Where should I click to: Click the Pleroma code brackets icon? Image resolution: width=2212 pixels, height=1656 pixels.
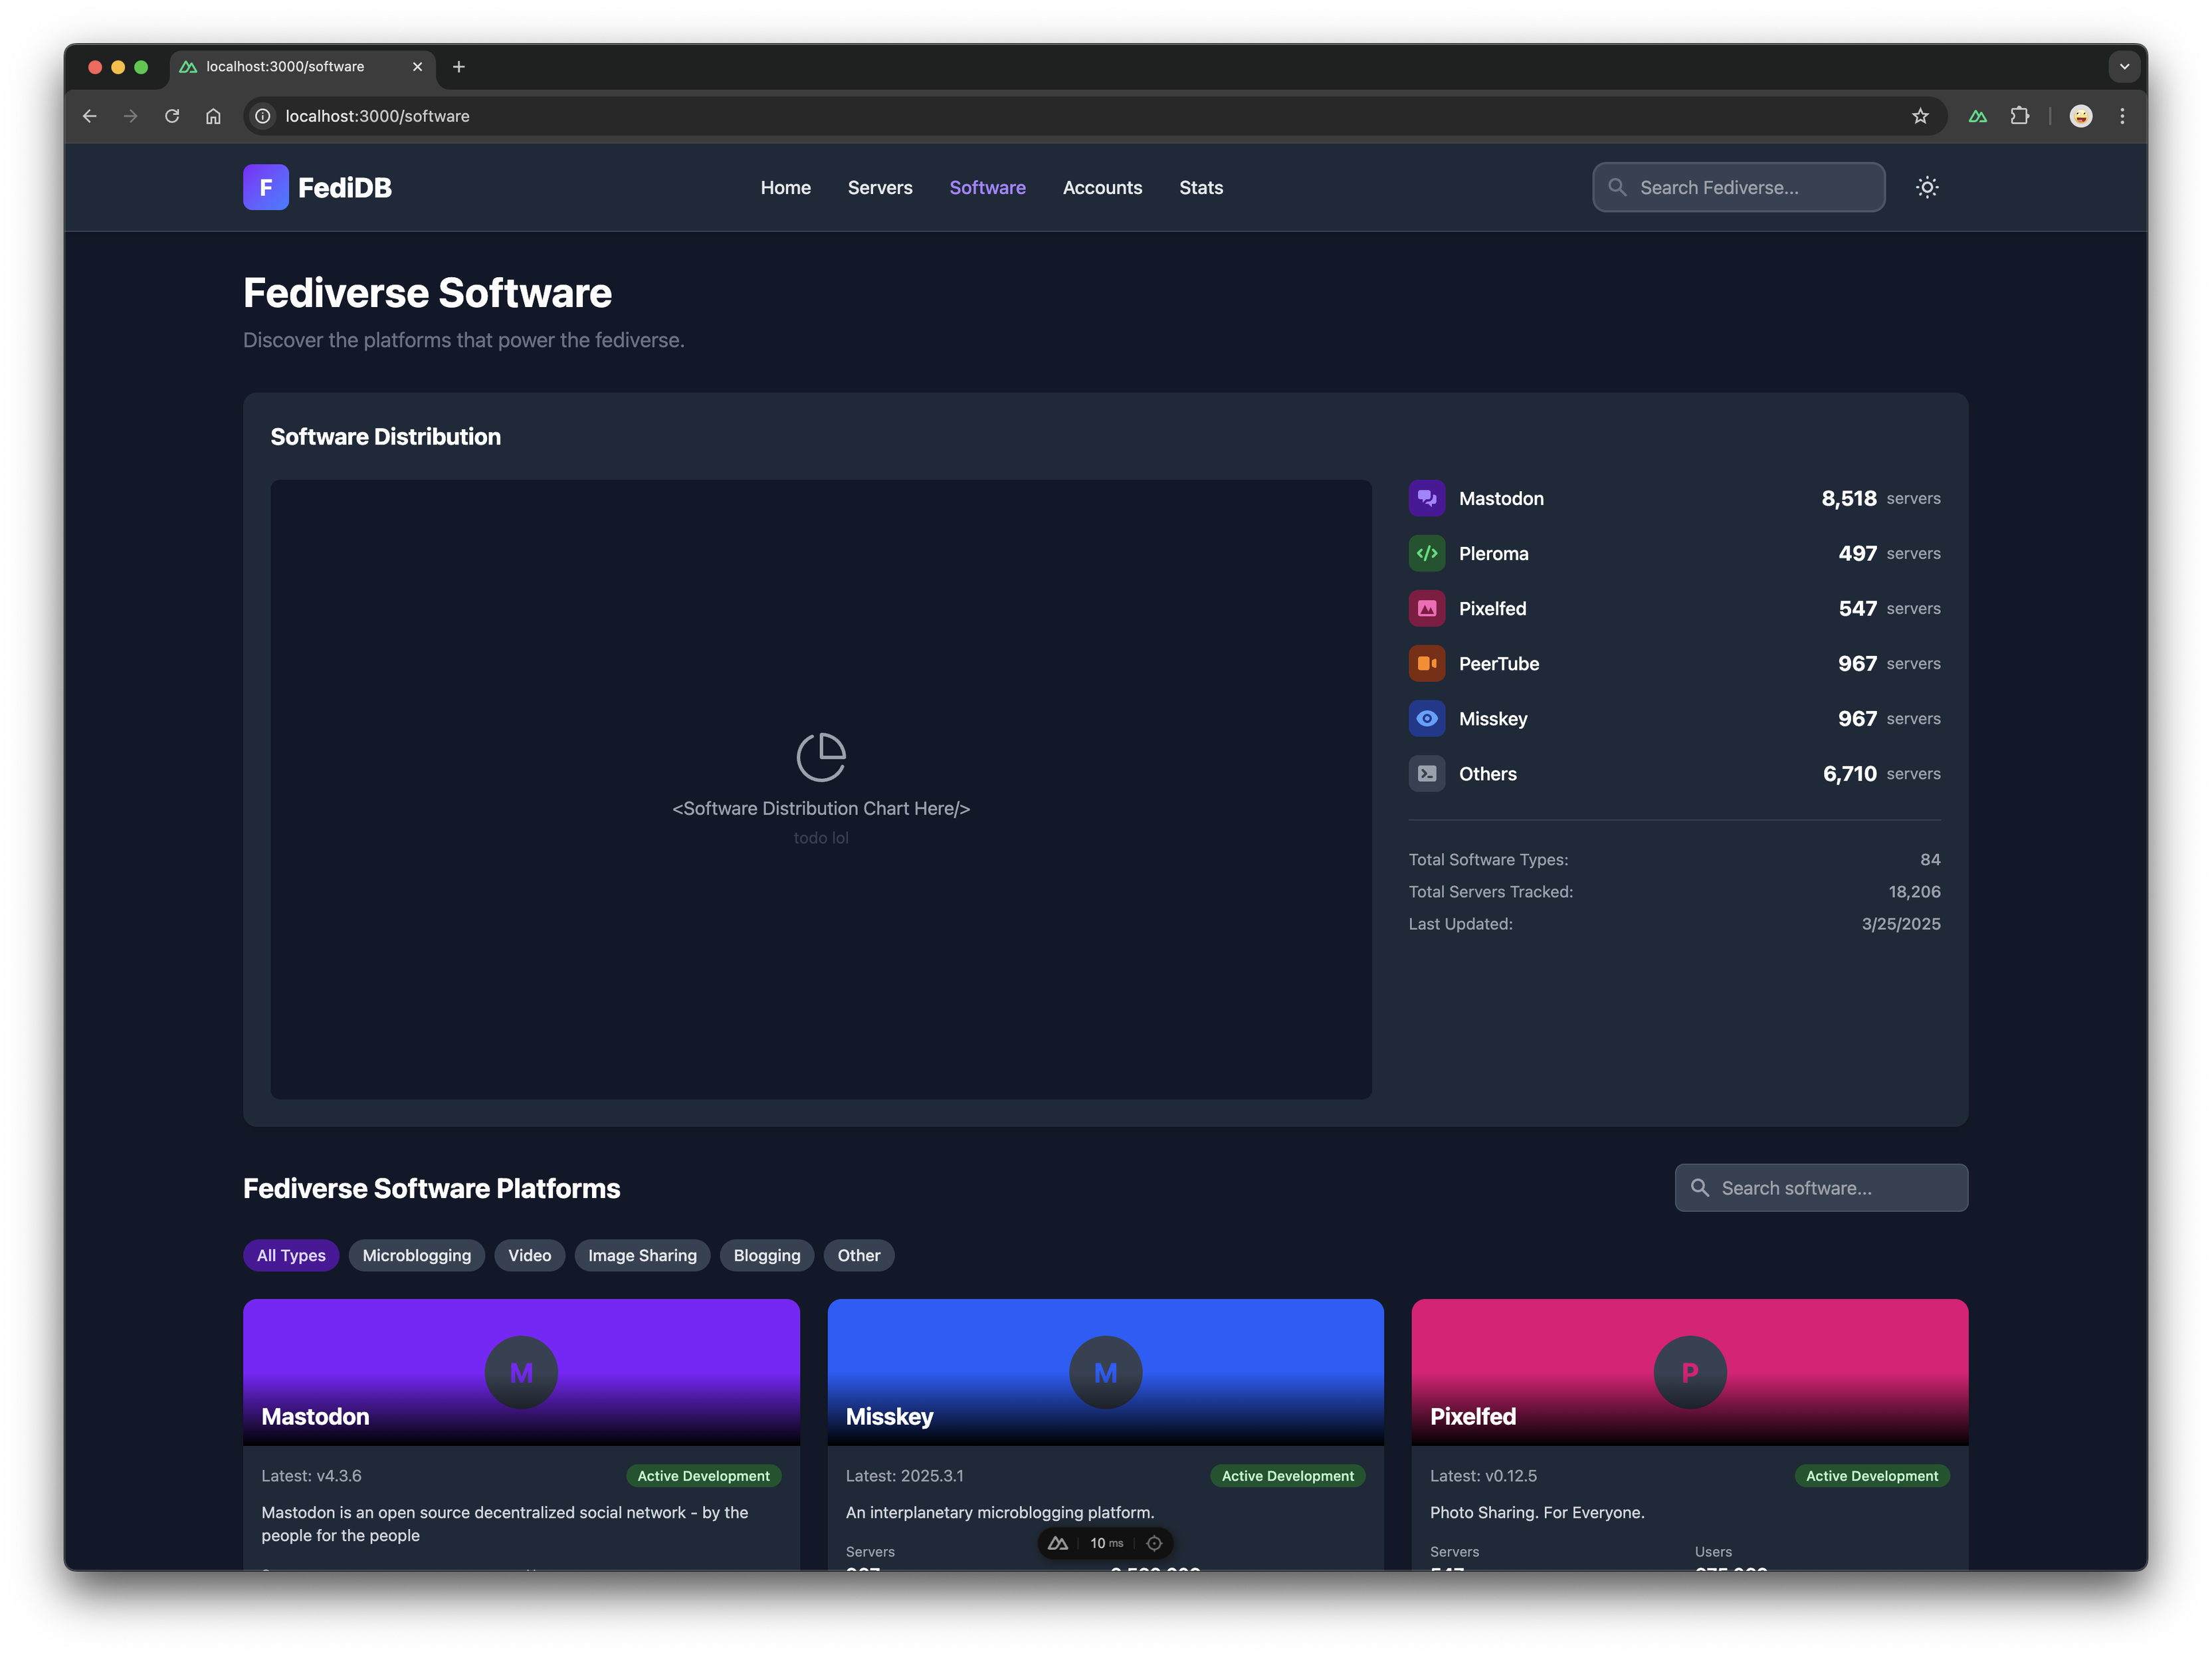point(1426,553)
